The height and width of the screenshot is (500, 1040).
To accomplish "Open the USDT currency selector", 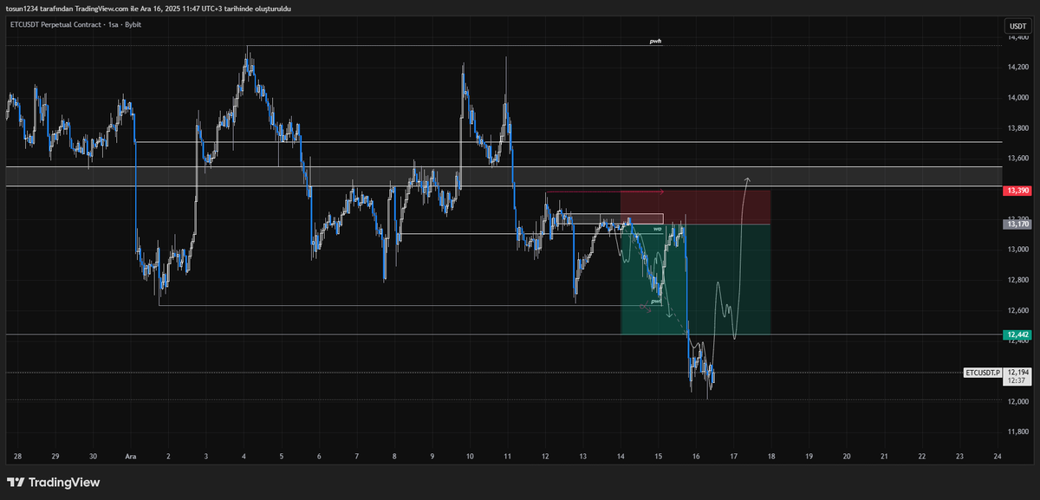I will [x=1016, y=24].
